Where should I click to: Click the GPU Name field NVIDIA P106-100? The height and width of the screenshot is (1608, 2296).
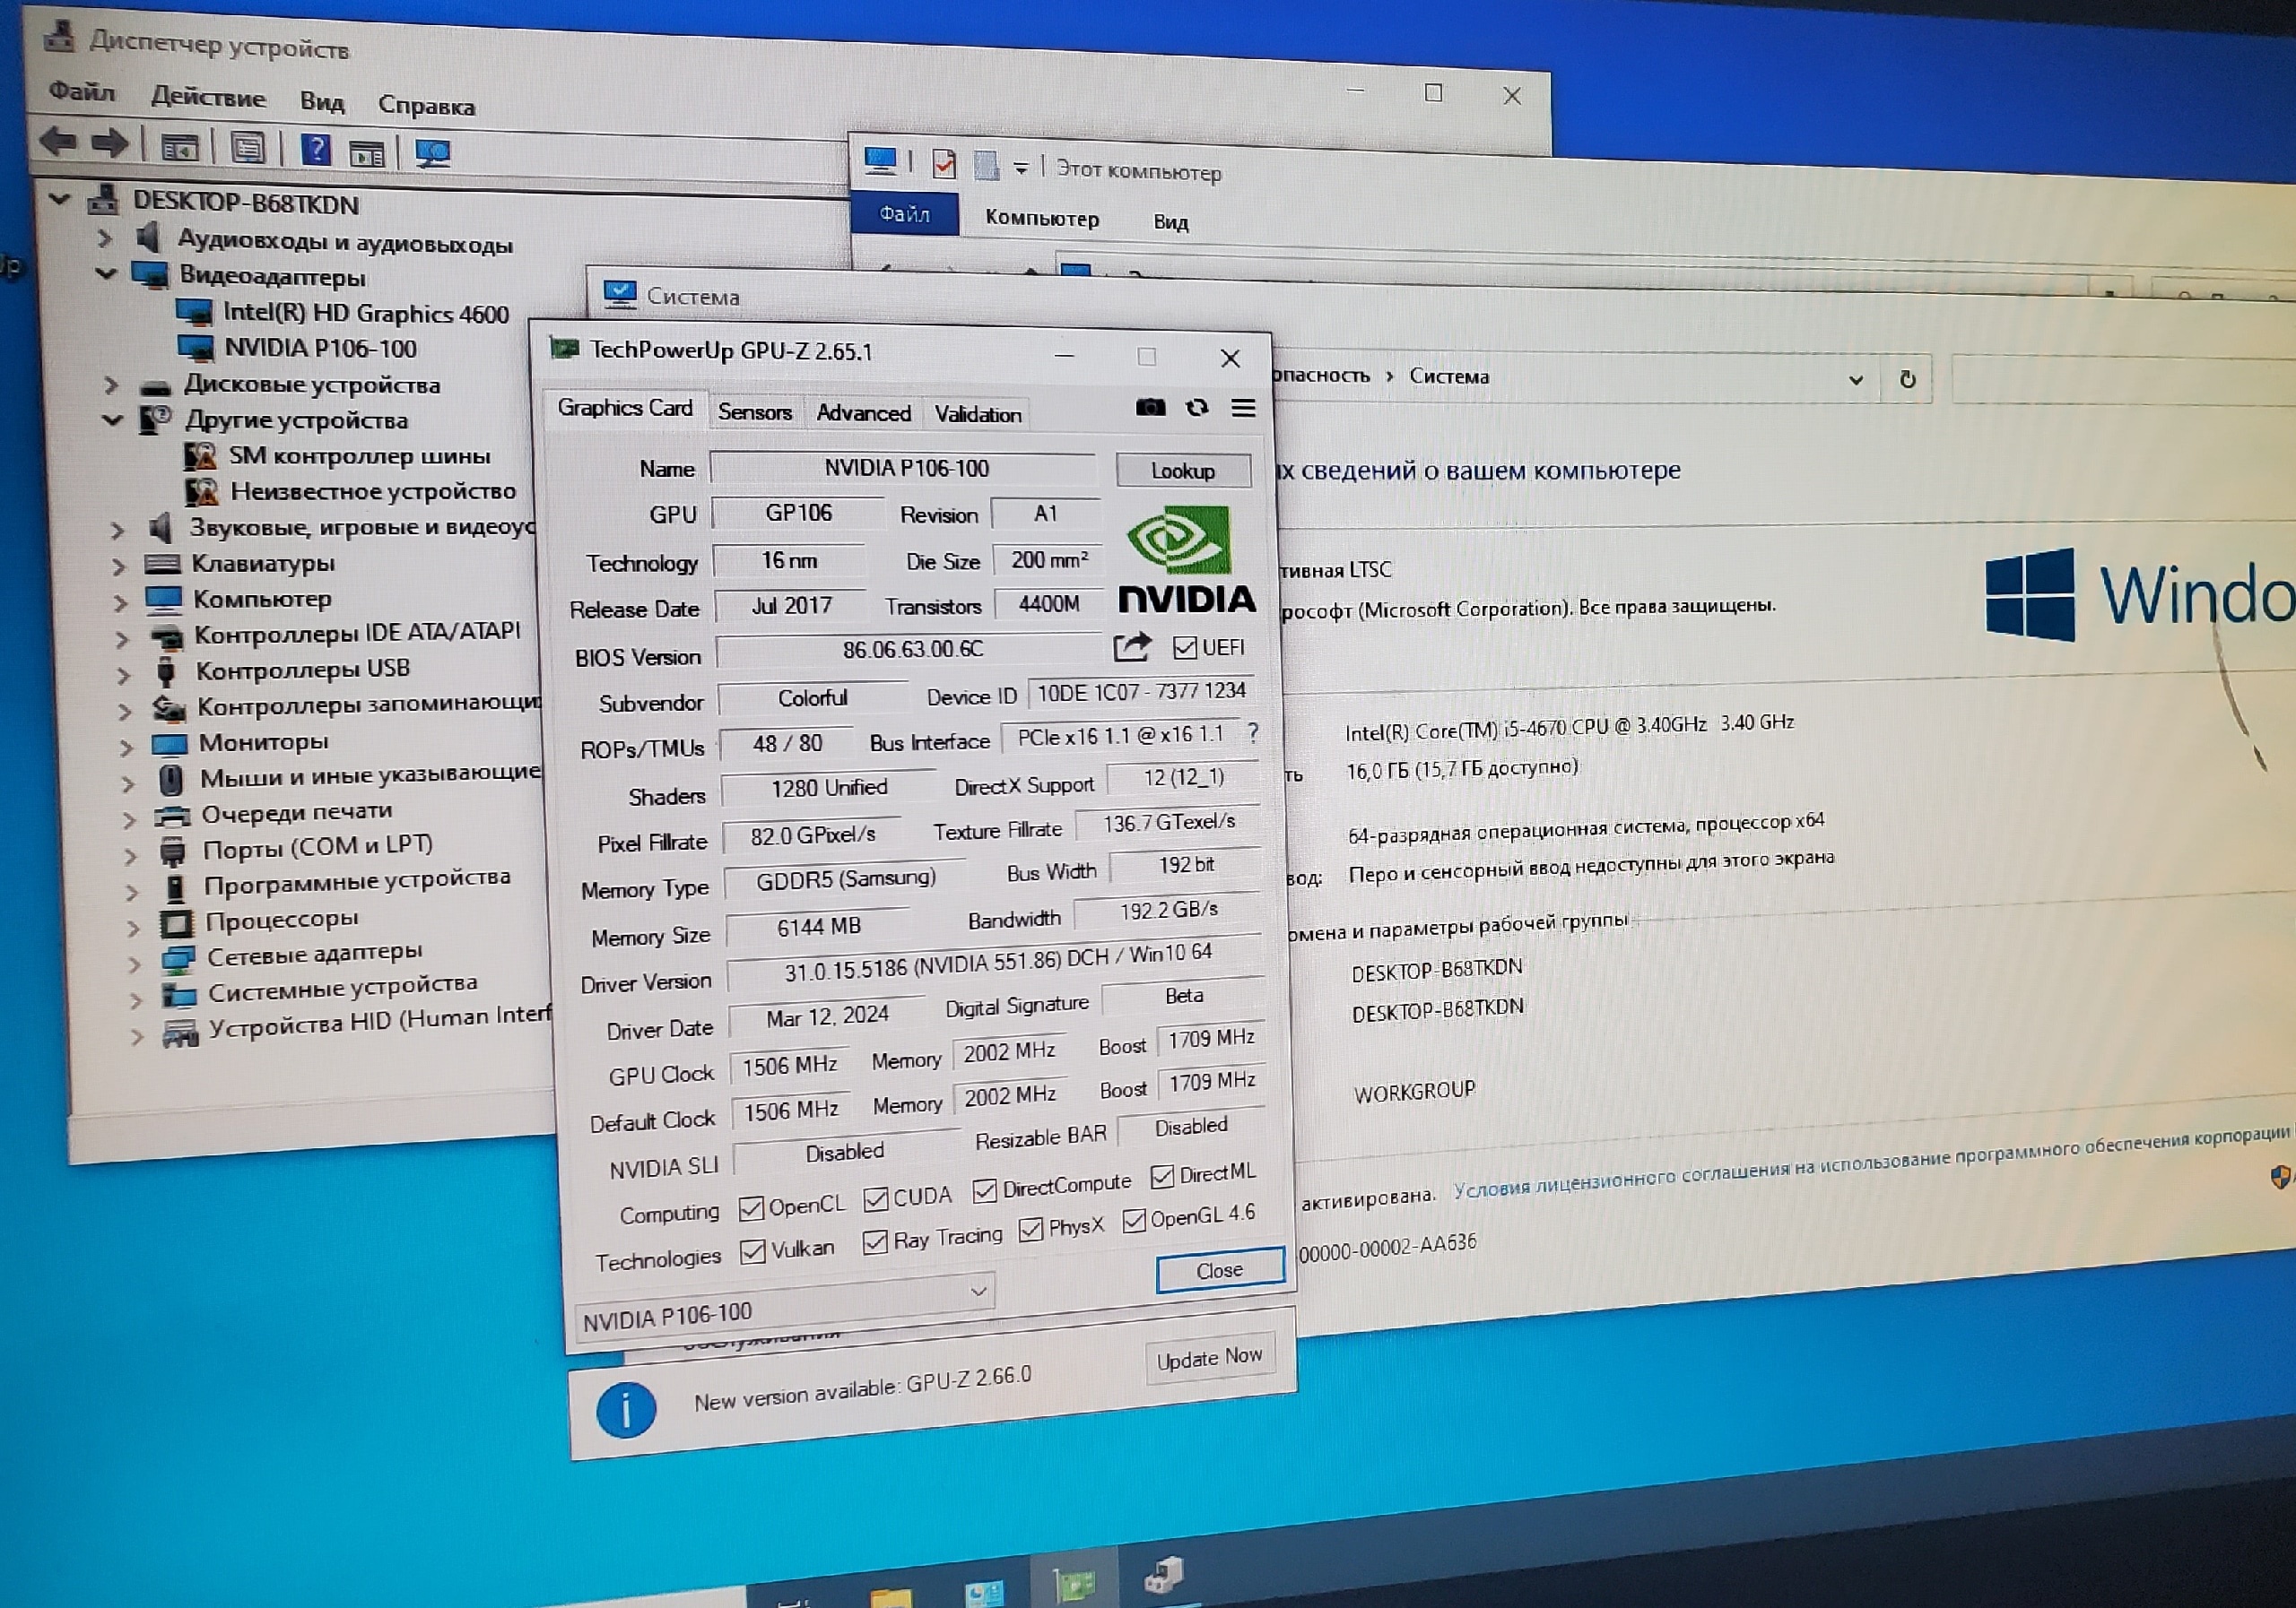902,468
